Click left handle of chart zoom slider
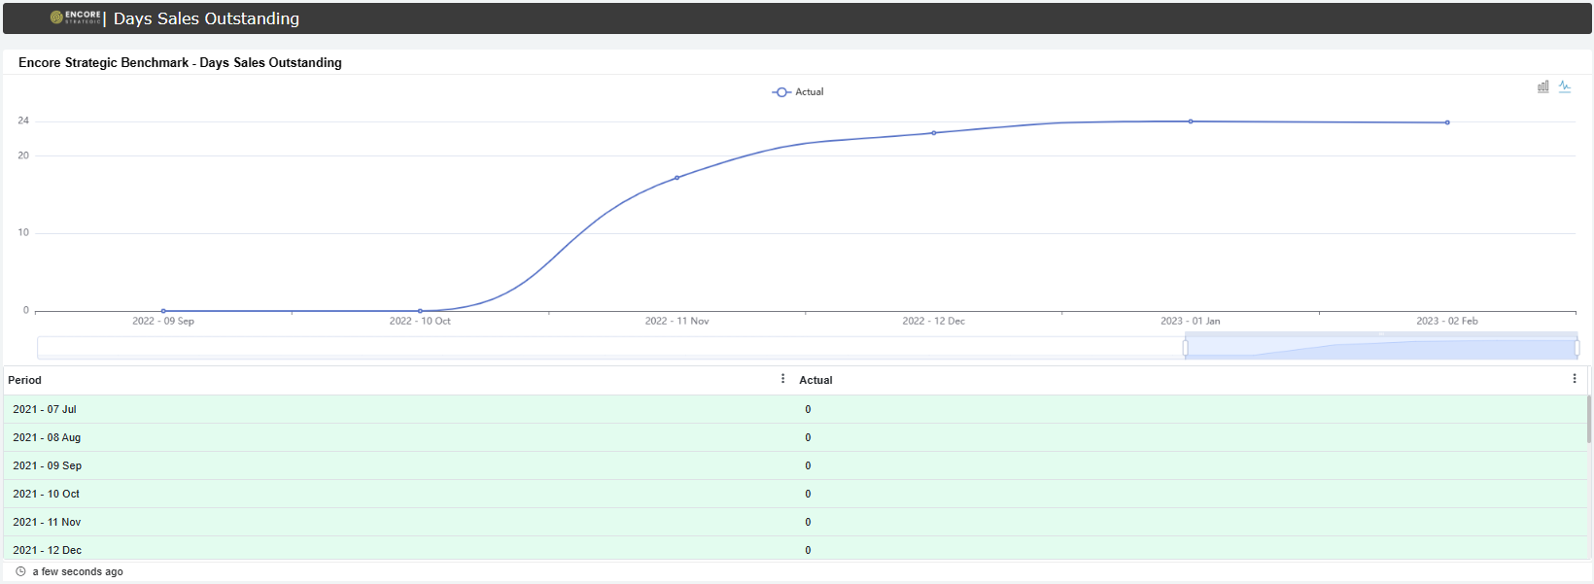Image resolution: width=1594 pixels, height=584 pixels. pos(1185,348)
